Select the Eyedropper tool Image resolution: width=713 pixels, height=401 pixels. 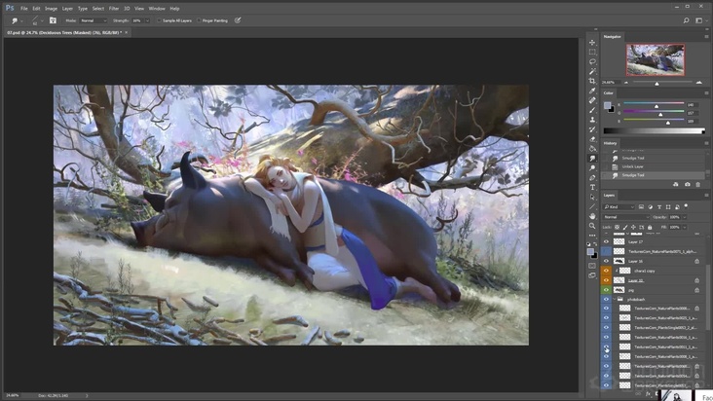(x=592, y=91)
